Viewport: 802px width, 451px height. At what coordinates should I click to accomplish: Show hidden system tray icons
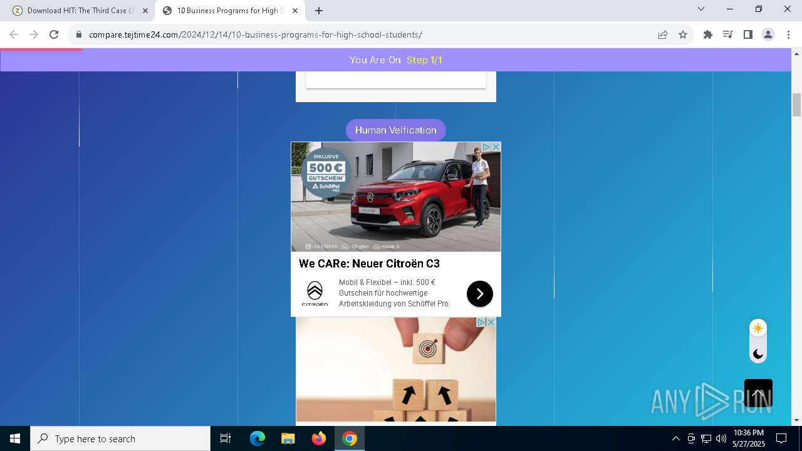[675, 438]
